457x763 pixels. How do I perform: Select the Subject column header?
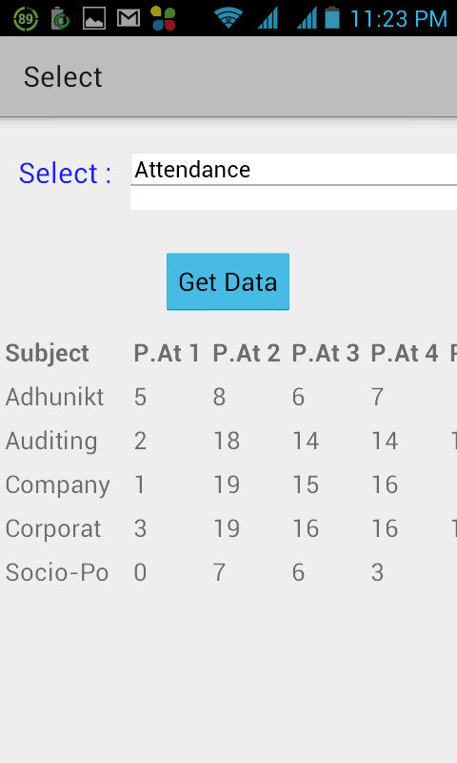(47, 354)
